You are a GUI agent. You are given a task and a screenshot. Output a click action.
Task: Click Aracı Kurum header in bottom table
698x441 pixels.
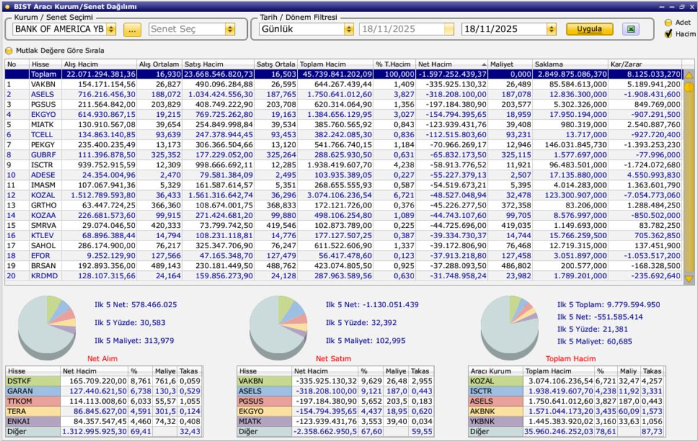(496, 371)
